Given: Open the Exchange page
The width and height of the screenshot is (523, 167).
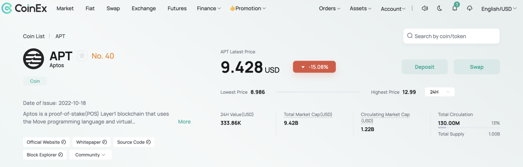Looking at the screenshot, I should 144,8.
